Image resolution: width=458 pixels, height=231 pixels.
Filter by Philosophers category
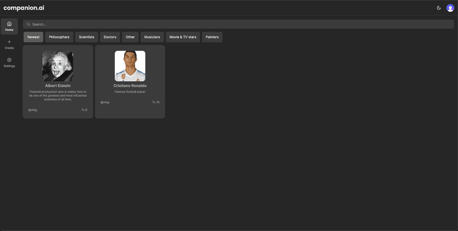(x=59, y=37)
